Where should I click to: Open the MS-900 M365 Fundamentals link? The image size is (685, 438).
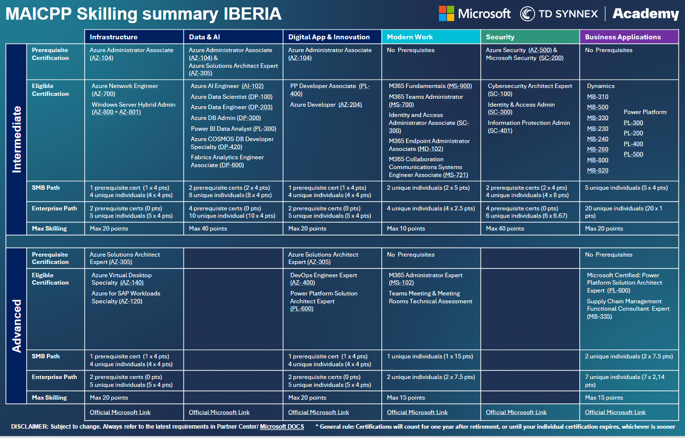460,86
